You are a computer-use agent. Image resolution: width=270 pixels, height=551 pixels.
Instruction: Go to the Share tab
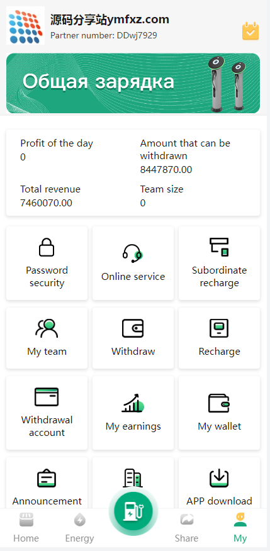tap(187, 528)
